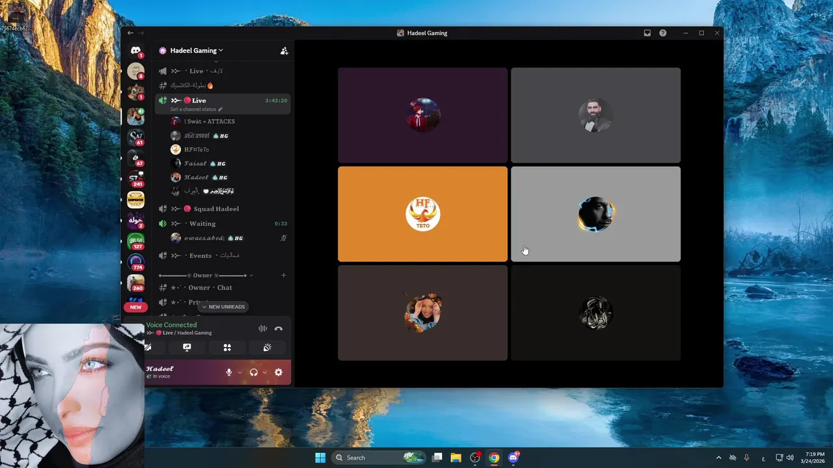Screen dimensions: 833x468
Task: Collapse the Owner category
Action: (205, 276)
